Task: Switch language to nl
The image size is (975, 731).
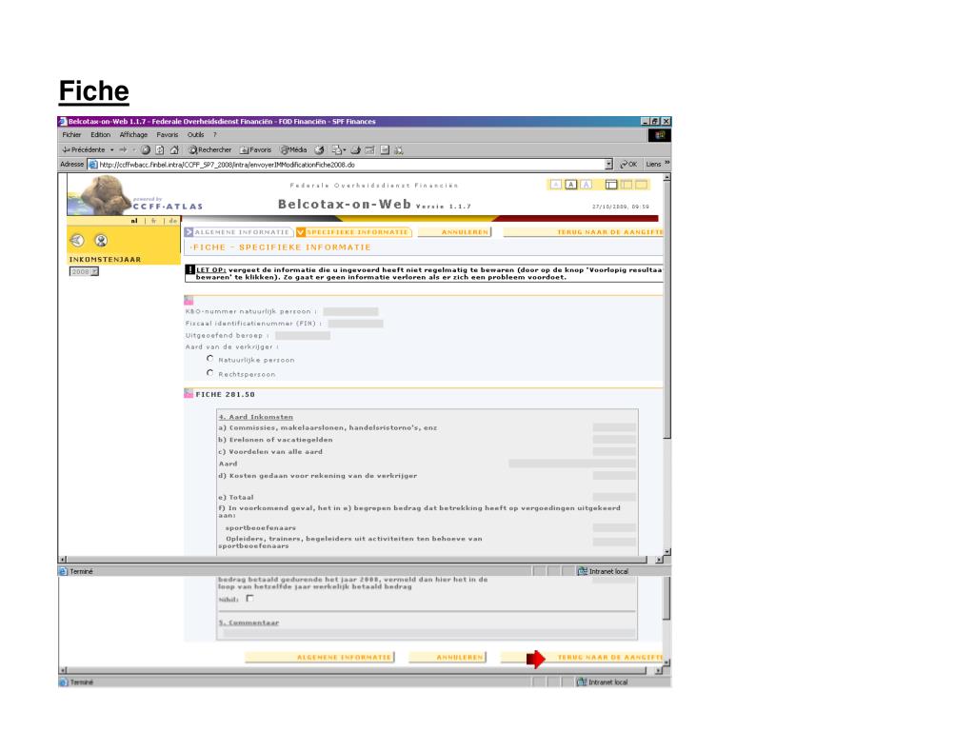Action: point(134,221)
